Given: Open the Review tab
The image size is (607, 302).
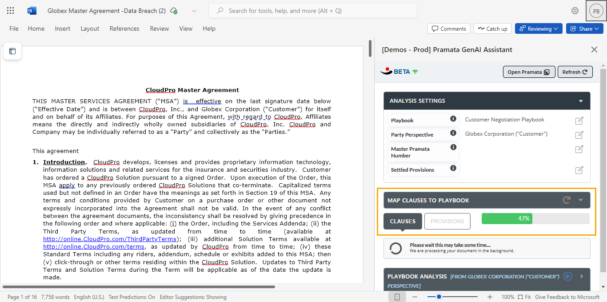Looking at the screenshot, I should tap(159, 28).
